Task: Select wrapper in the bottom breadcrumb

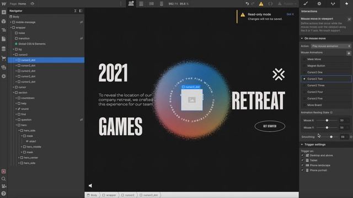Action: pyautogui.click(x=109, y=195)
